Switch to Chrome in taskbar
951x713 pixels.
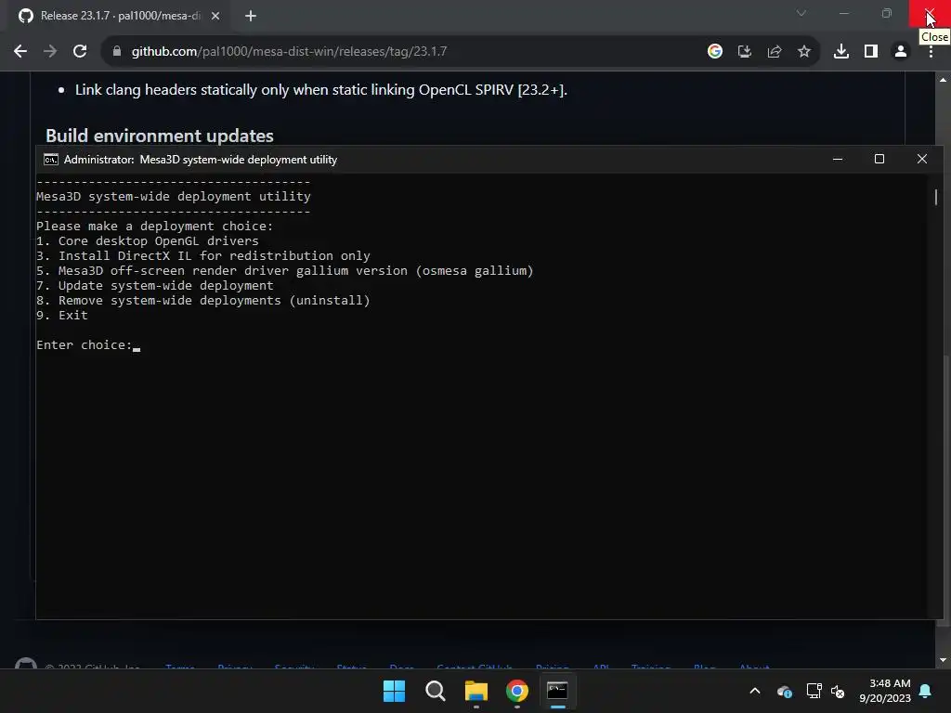point(517,691)
